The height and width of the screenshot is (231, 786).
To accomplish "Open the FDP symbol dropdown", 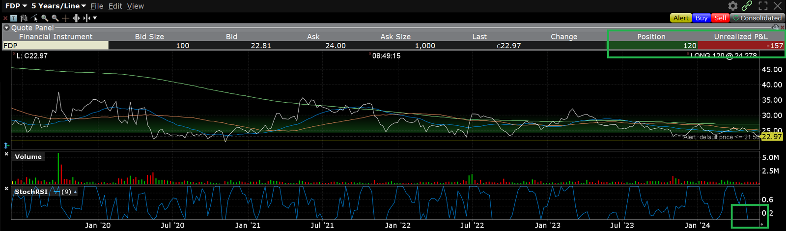I will click(x=16, y=6).
